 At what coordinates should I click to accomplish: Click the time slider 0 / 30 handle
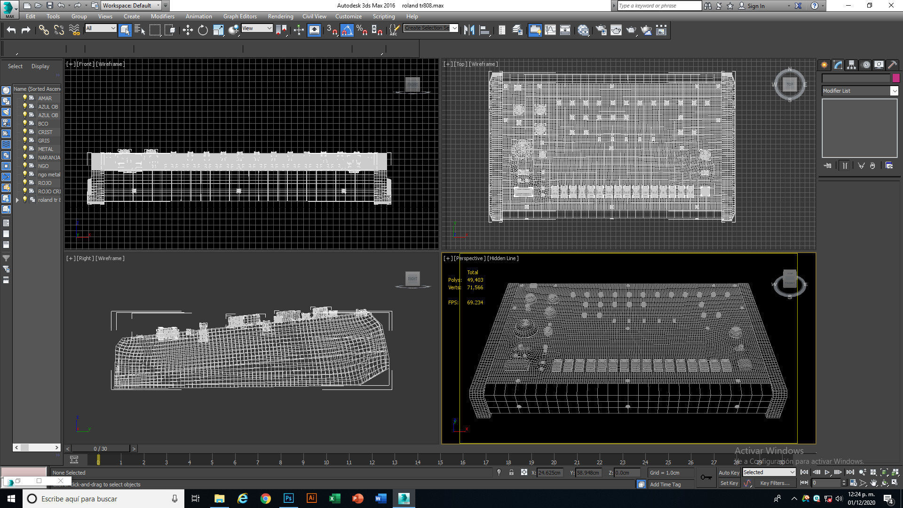[x=100, y=449]
